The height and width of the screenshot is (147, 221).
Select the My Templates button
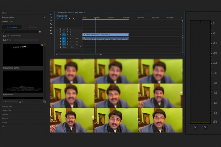pyautogui.click(x=12, y=27)
